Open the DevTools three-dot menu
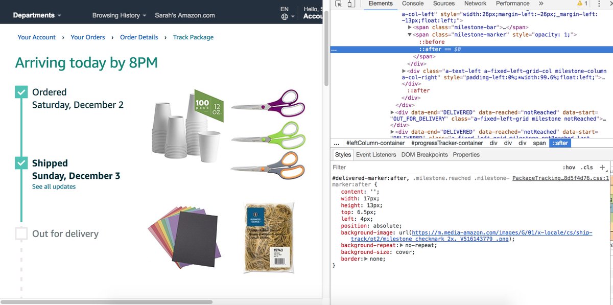The image size is (613, 305). (x=599, y=4)
